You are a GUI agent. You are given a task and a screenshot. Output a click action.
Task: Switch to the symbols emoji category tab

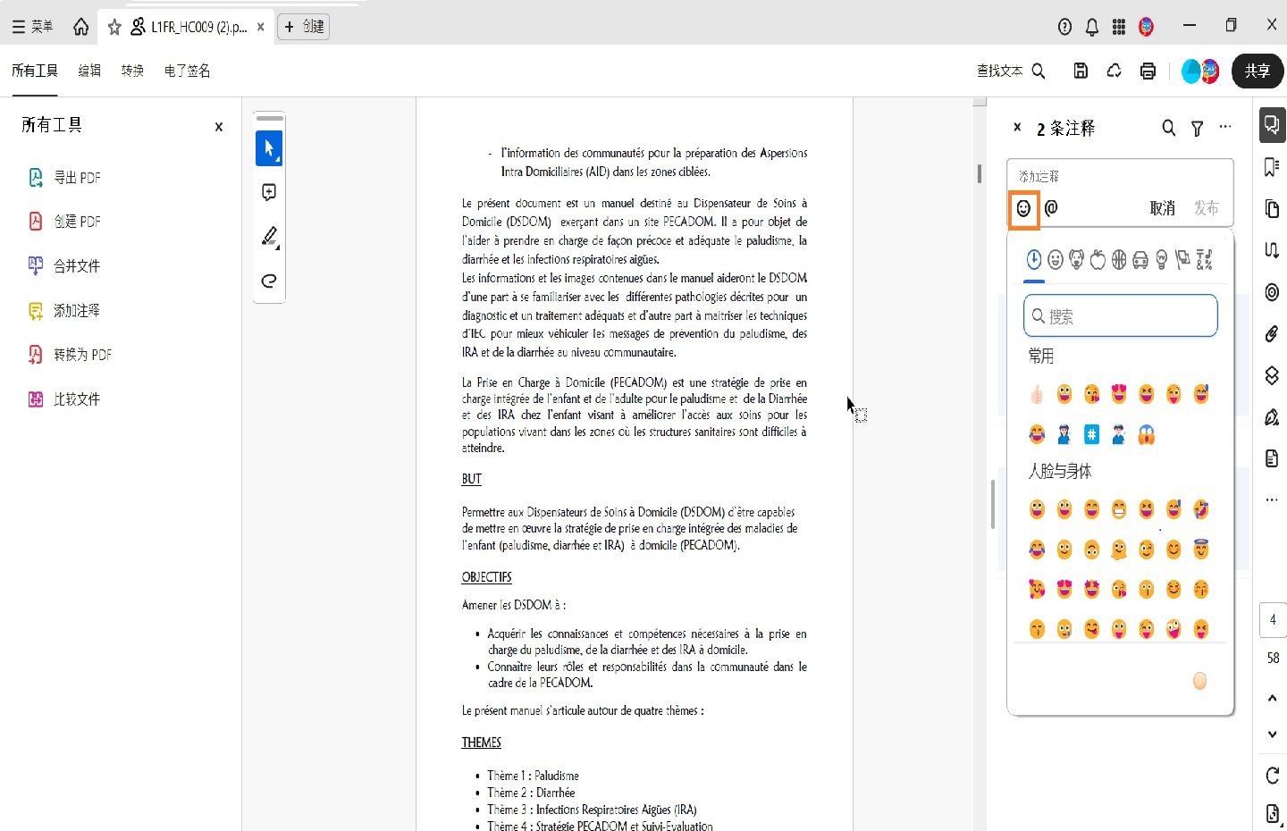(1205, 260)
